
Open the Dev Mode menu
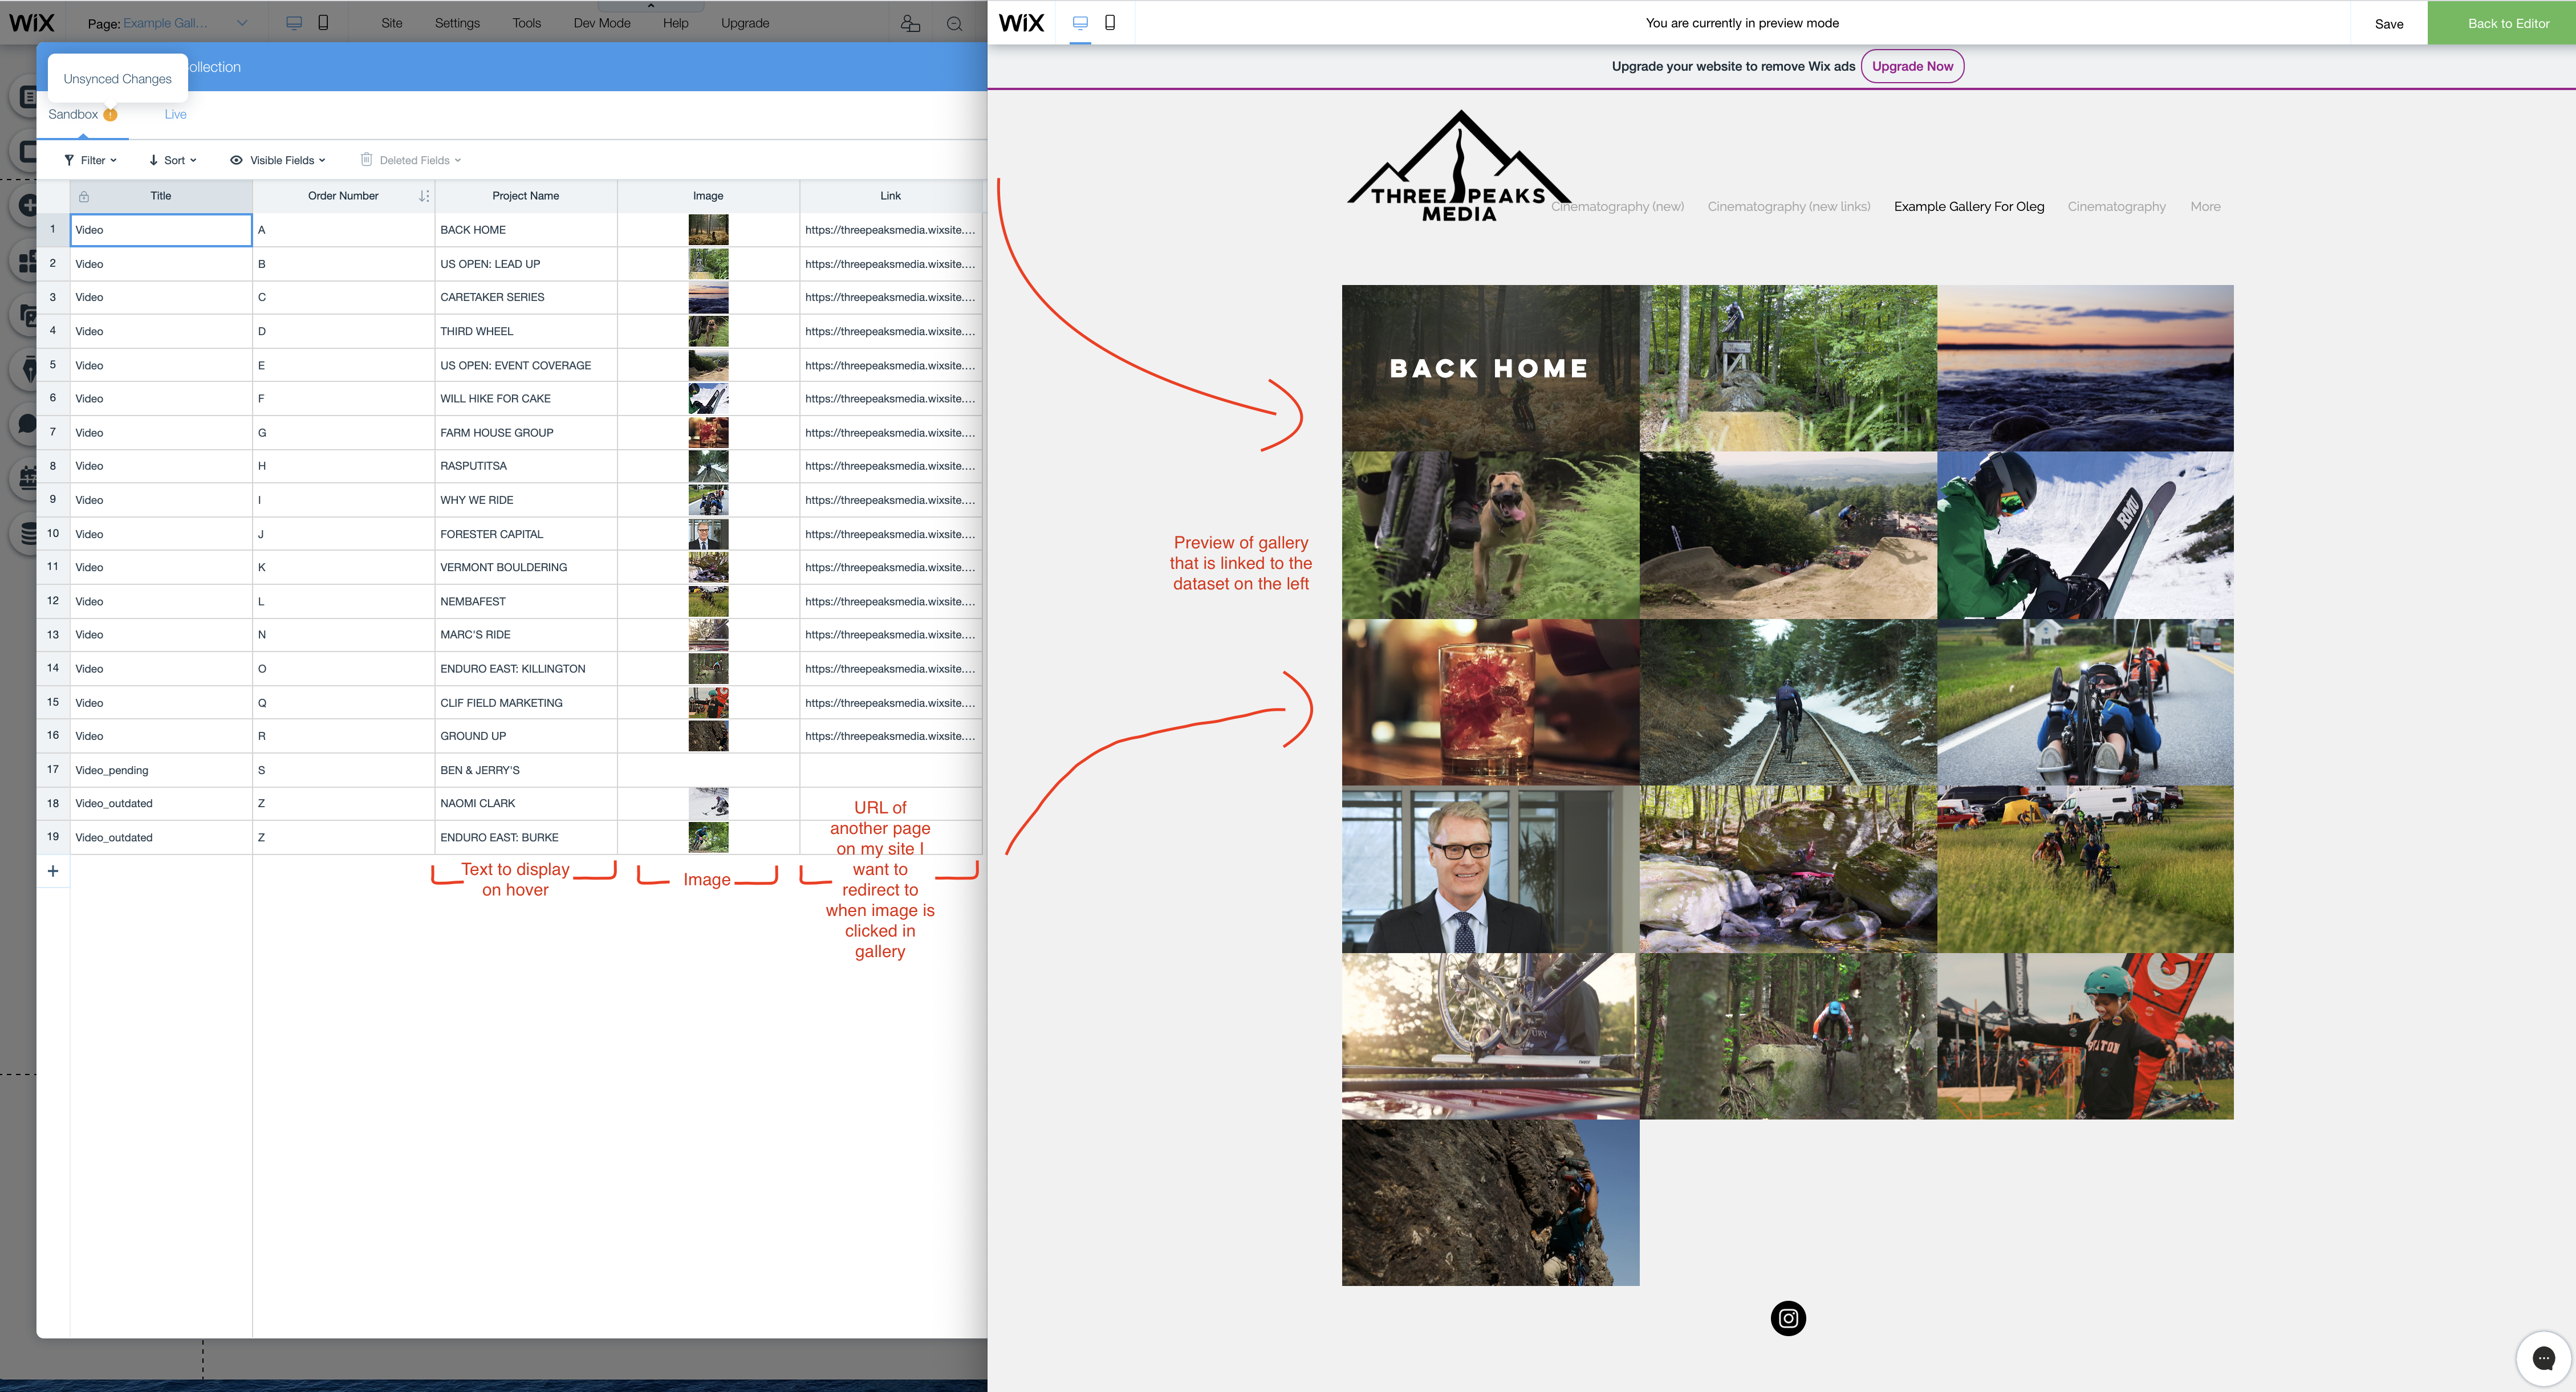click(601, 23)
